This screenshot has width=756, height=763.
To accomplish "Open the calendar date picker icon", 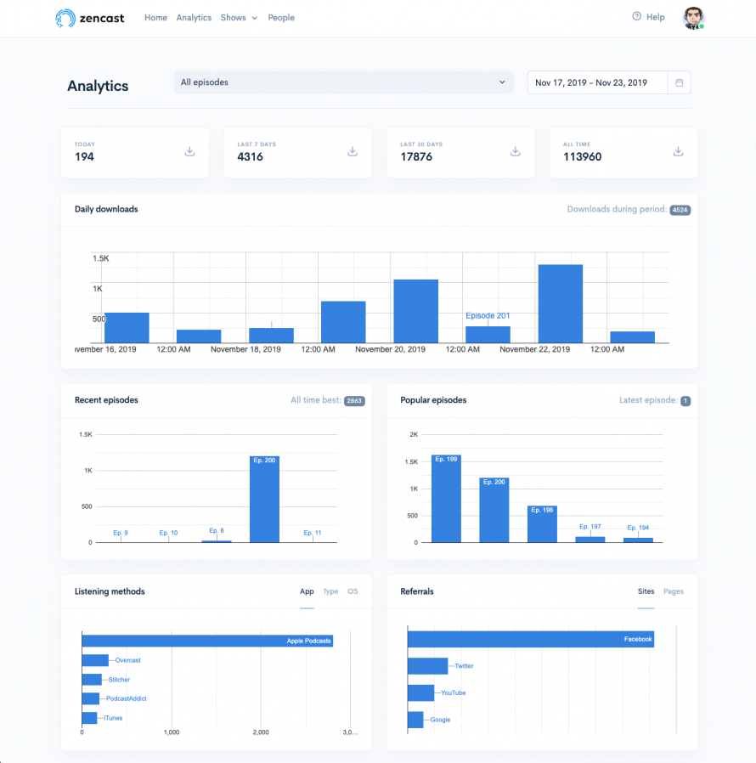I will (x=680, y=82).
